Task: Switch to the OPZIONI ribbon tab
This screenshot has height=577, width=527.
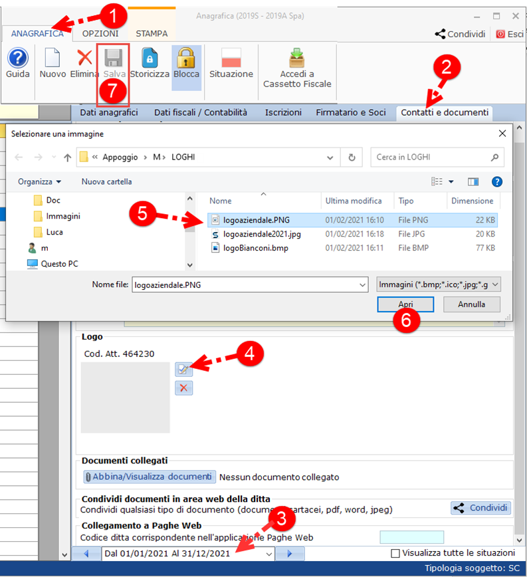Action: (x=100, y=33)
